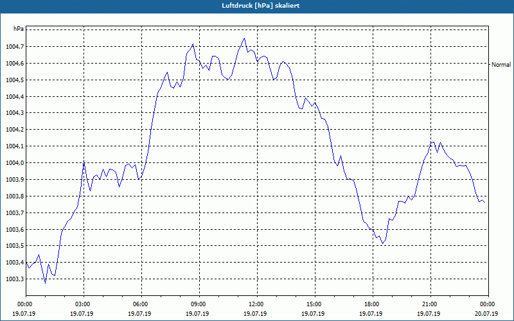Click the 19.07.19 date under 12:00
514x321 pixels.
tap(255, 313)
